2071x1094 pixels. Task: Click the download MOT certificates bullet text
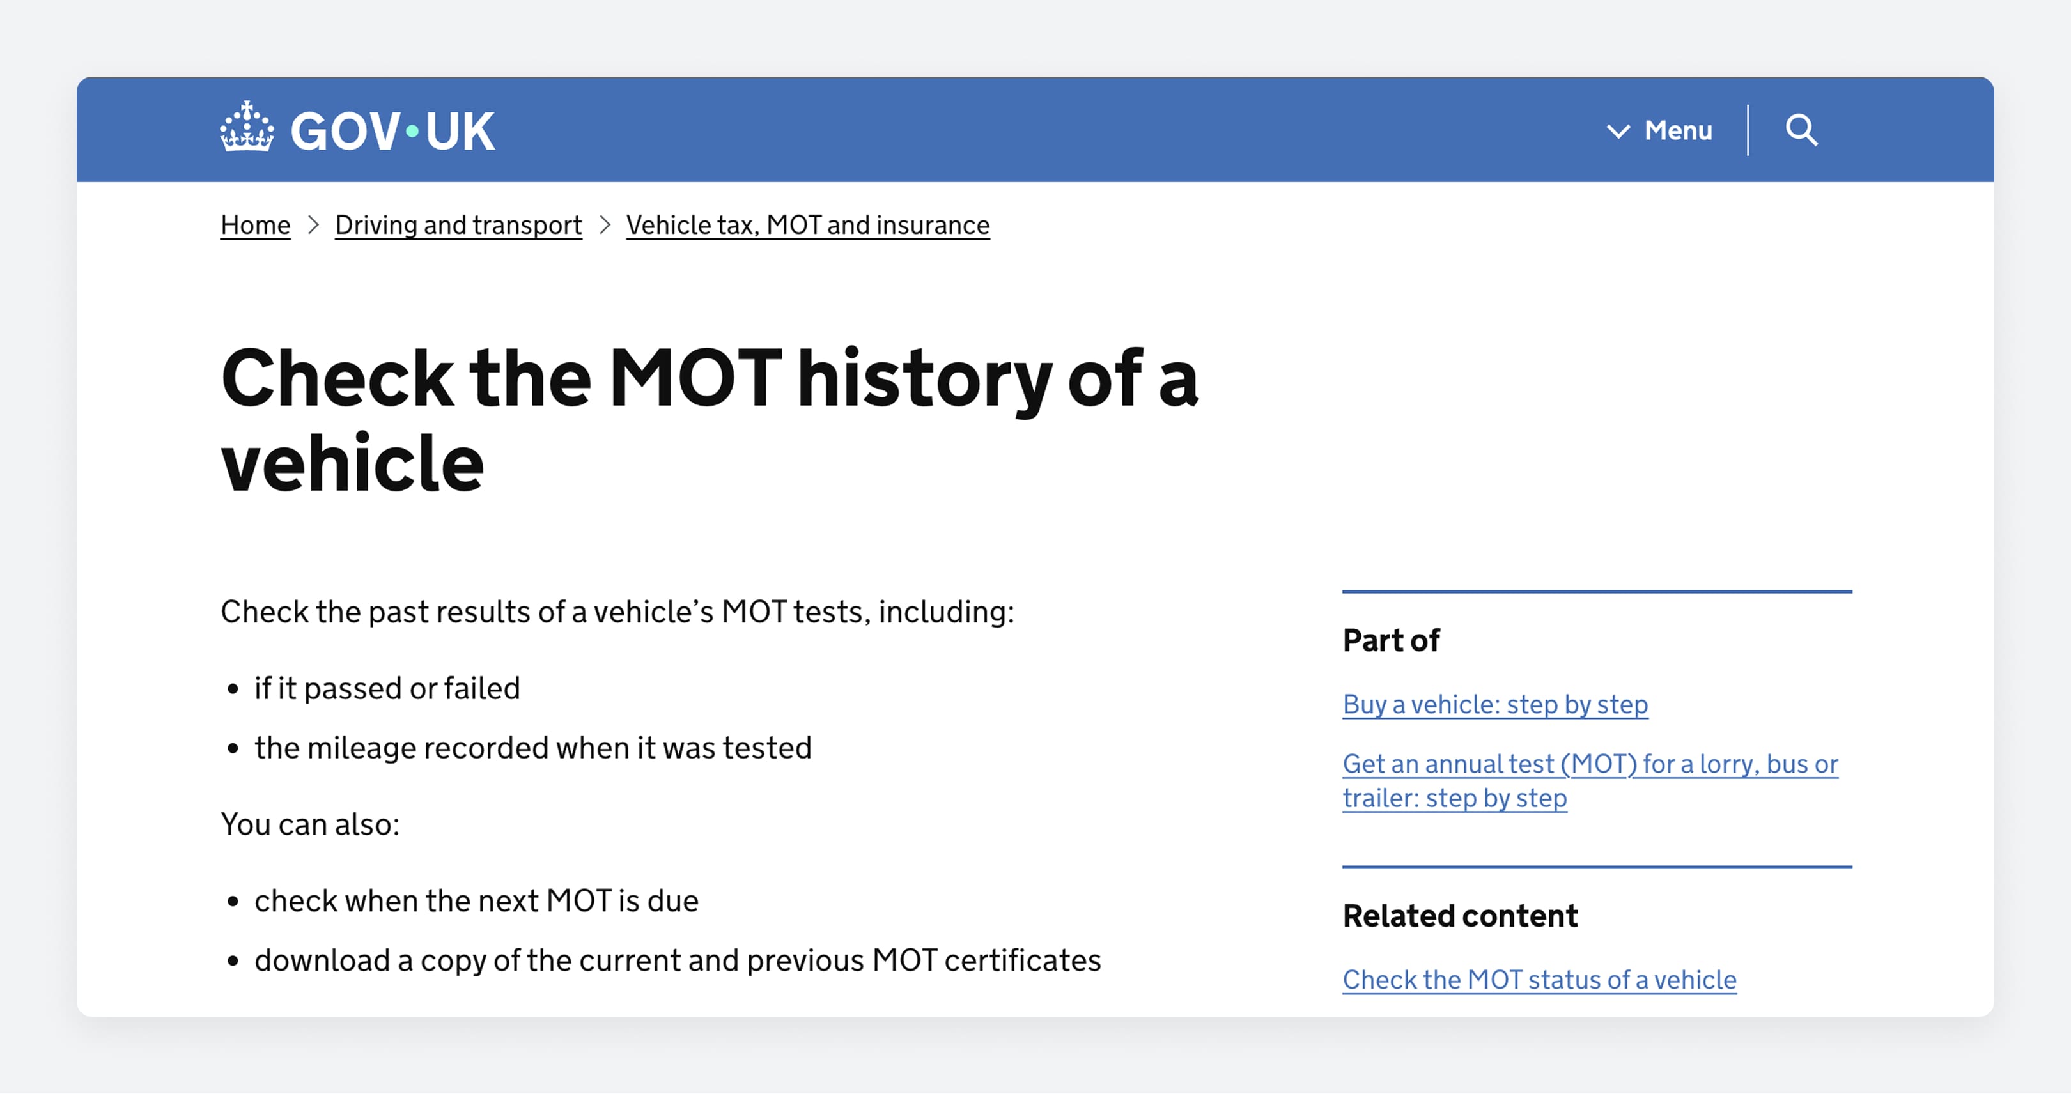677,960
